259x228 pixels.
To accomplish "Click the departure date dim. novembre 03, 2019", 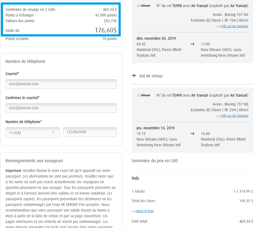I will 156,38.
